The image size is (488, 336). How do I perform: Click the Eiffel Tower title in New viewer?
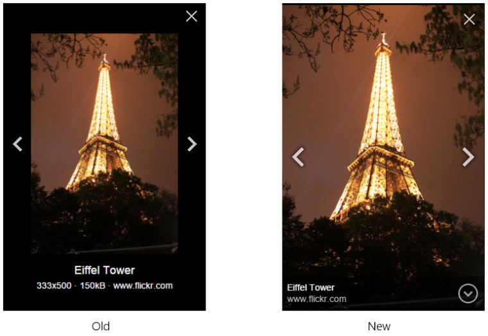click(x=311, y=287)
